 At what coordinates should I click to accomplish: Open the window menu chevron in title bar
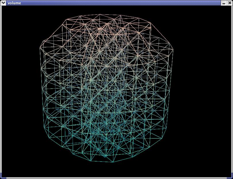(x=3, y=3)
